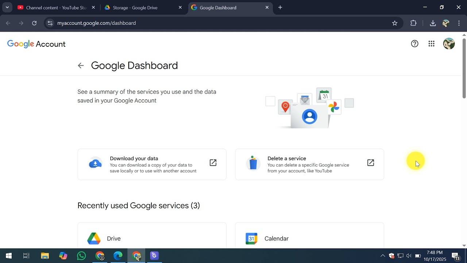The image size is (467, 263).
Task: Bookmark this page with the star icon
Action: pyautogui.click(x=394, y=23)
